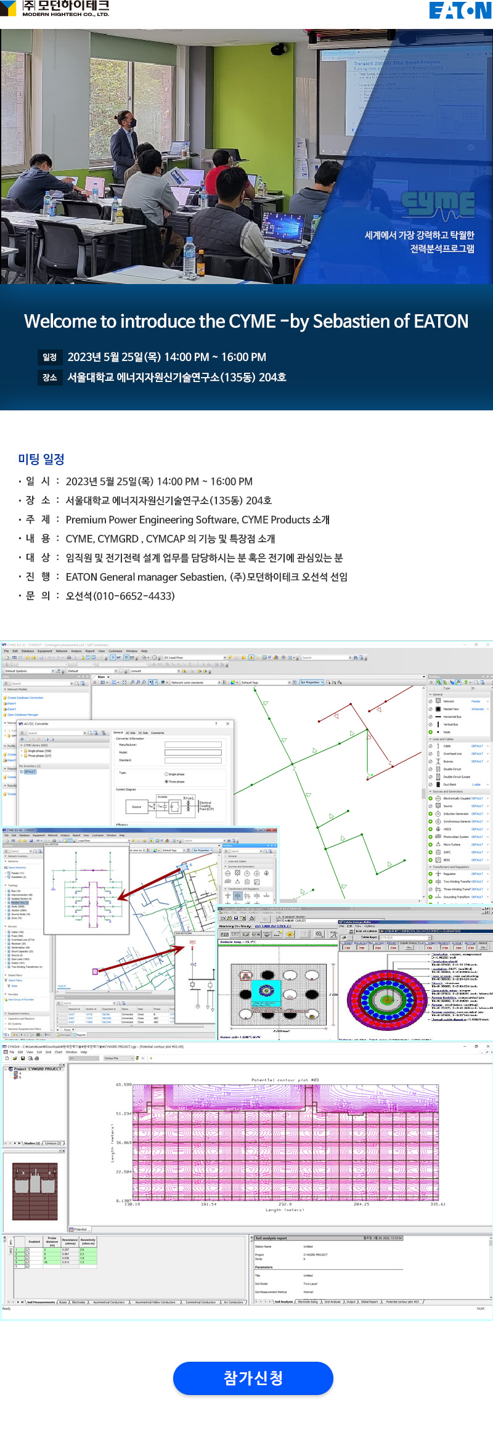Click the Horizontal Bus symbol icon
Screen dimensions: 493x1448
(438, 717)
